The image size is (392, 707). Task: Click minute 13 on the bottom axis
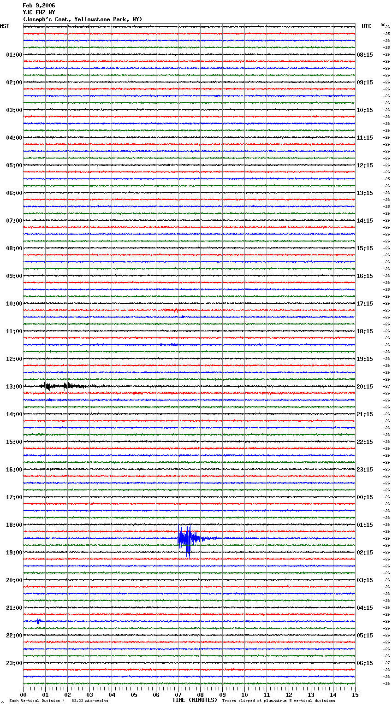pos(311,695)
